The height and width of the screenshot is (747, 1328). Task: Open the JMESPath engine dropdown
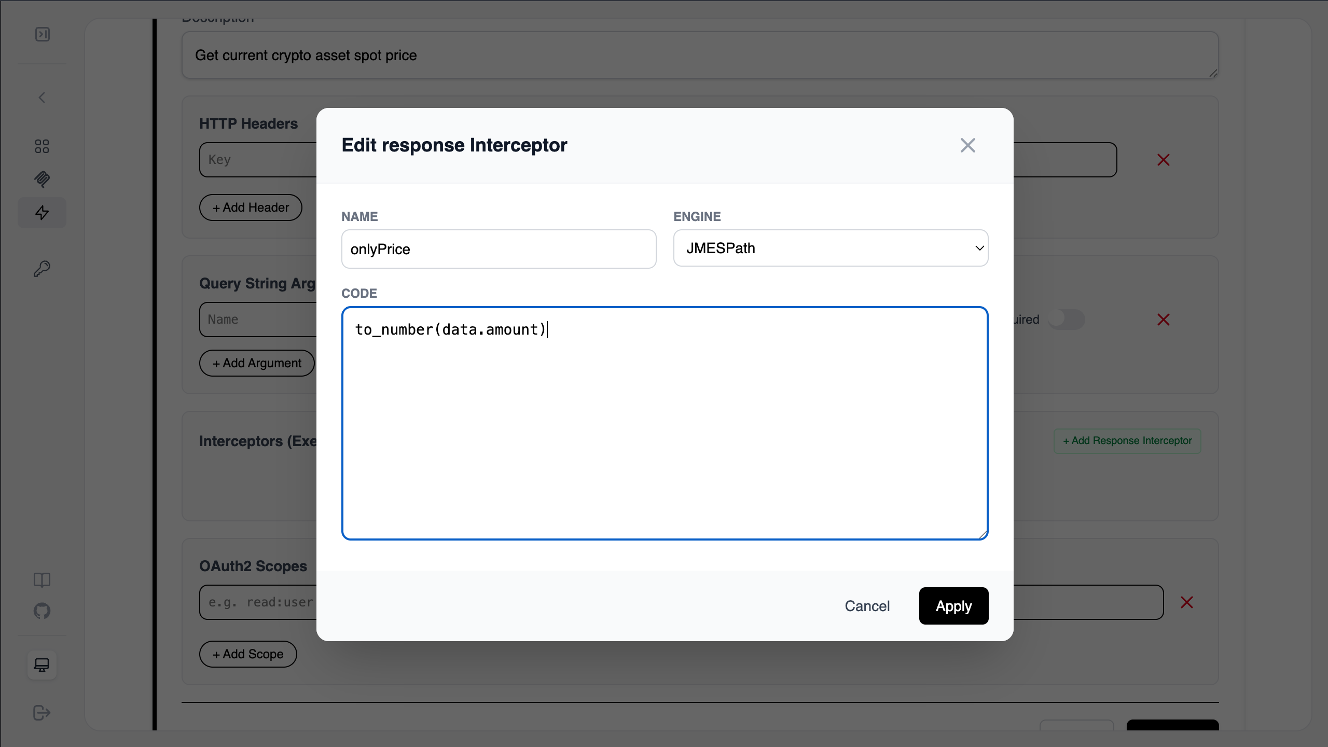coord(831,248)
